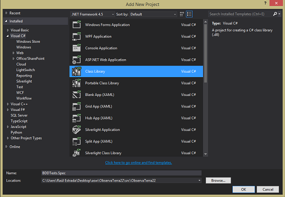This screenshot has height=197, width=285.
Task: Open the search options dropdown arrow
Action: [x=280, y=14]
